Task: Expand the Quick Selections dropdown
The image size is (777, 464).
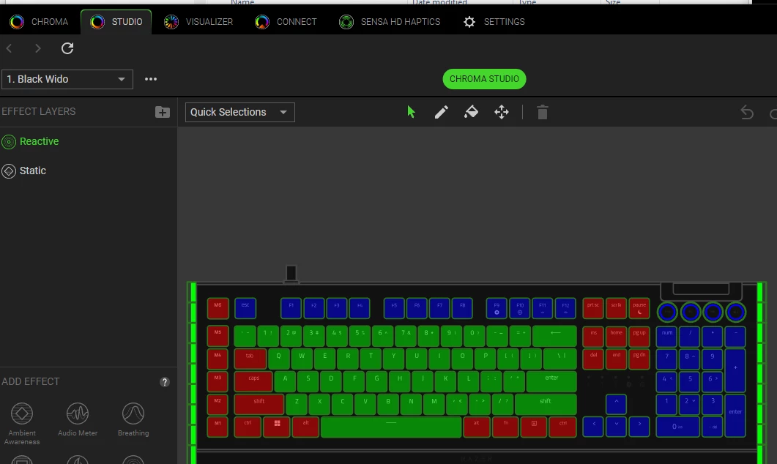Action: tap(240, 112)
